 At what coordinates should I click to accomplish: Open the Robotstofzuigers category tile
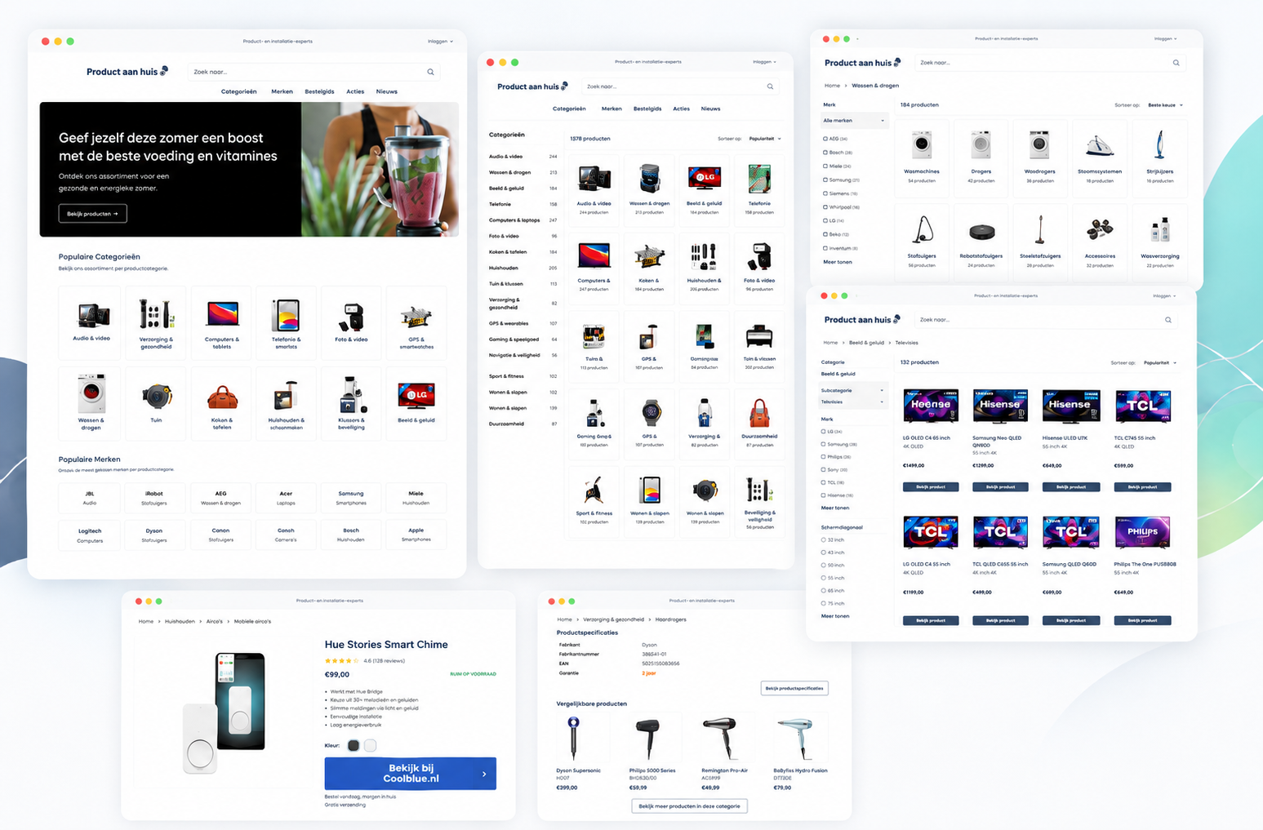pos(981,241)
